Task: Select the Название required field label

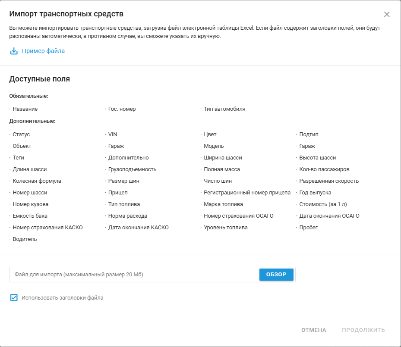Action: click(25, 109)
